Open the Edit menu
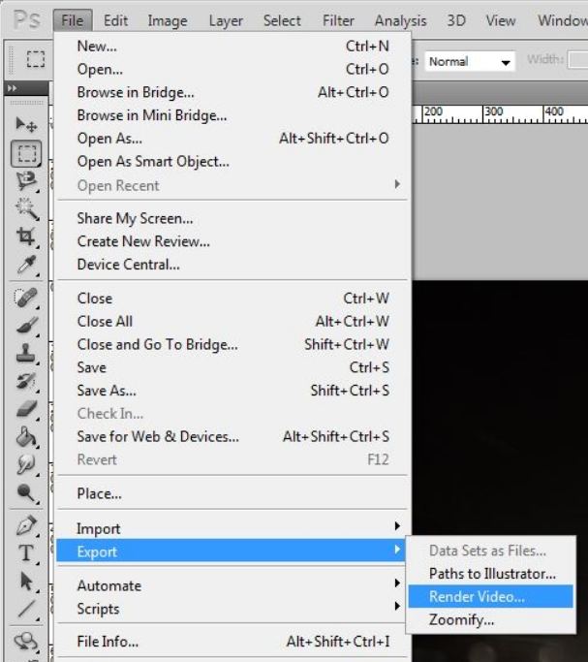Screen dimensions: 588x662 (115, 20)
